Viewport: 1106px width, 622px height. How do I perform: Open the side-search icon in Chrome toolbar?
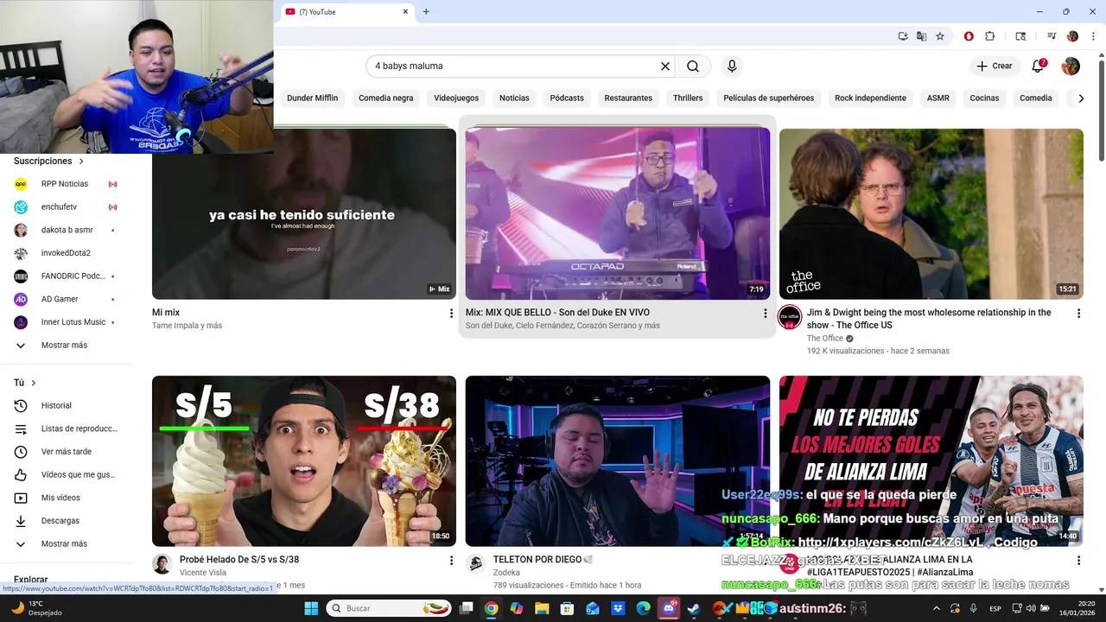click(x=1020, y=36)
